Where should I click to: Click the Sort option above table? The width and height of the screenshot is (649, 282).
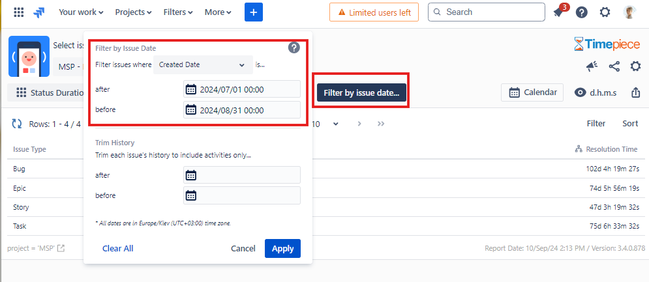[630, 123]
